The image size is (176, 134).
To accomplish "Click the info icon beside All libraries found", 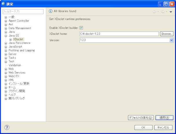I will (51, 11).
